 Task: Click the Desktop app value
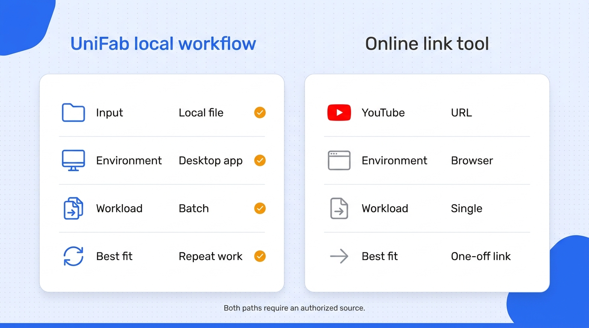[x=211, y=161]
